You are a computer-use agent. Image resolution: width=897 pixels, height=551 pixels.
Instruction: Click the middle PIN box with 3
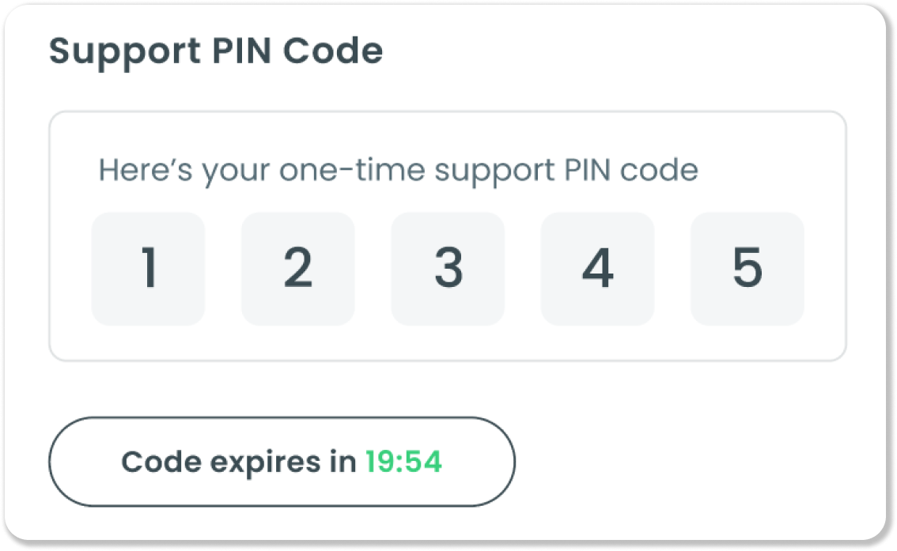click(448, 269)
